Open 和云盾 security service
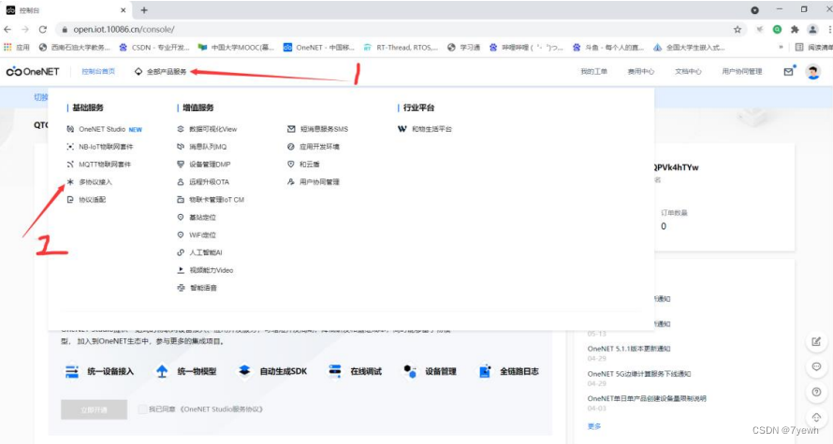833x444 pixels. (x=303, y=165)
